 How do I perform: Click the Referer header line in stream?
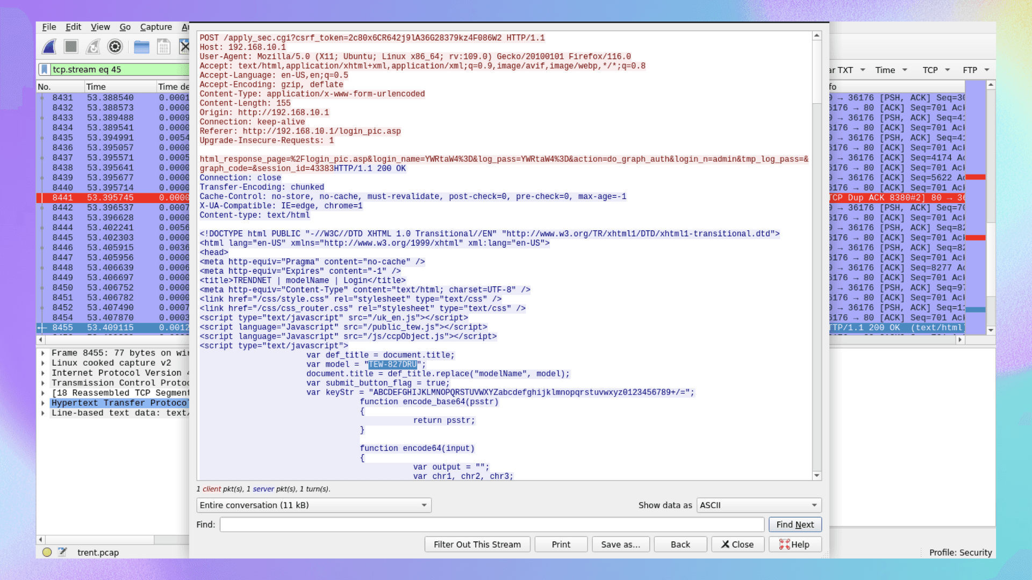click(300, 132)
